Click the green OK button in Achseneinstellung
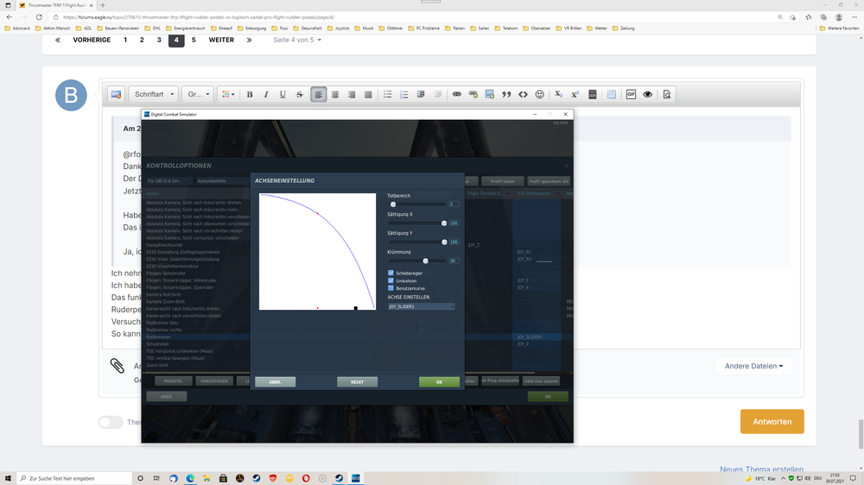This screenshot has width=864, height=485. [x=439, y=382]
